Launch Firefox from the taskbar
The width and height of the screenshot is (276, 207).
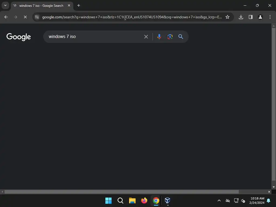coord(144,201)
